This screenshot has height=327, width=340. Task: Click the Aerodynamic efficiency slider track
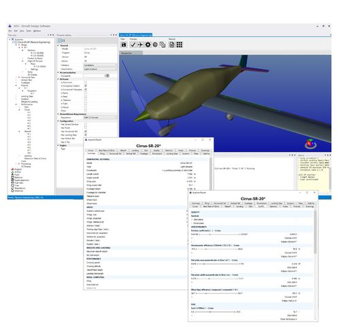coord(216,249)
